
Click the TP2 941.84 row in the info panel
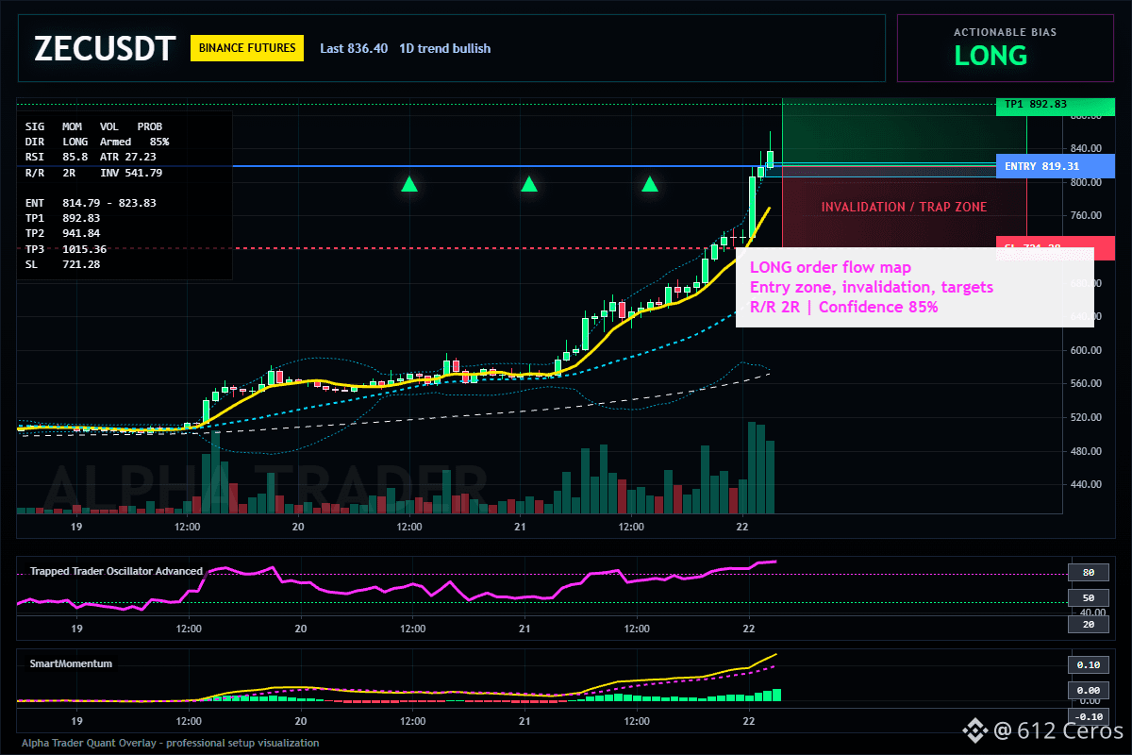coord(63,233)
